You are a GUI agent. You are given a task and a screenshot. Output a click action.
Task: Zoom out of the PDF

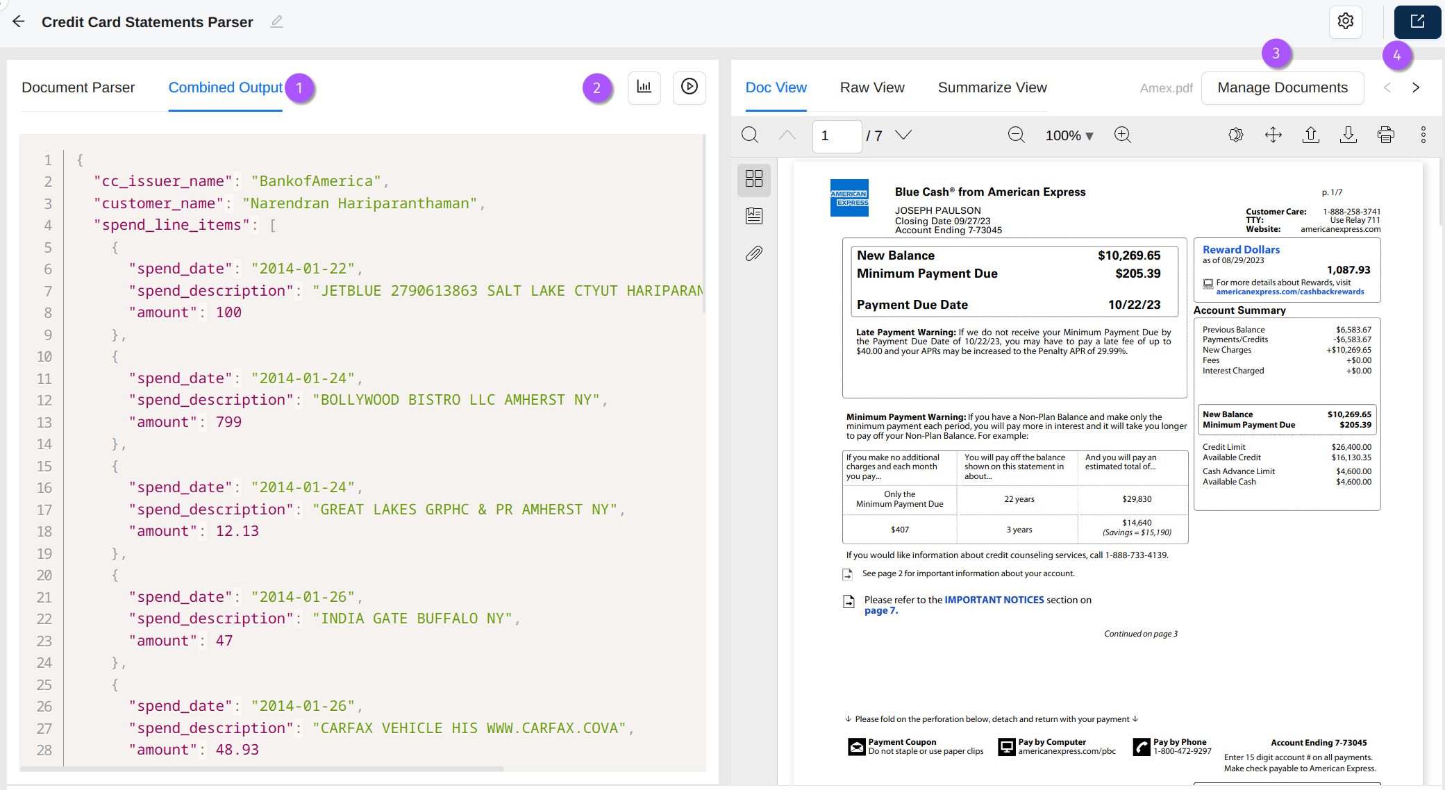pyautogui.click(x=1016, y=135)
